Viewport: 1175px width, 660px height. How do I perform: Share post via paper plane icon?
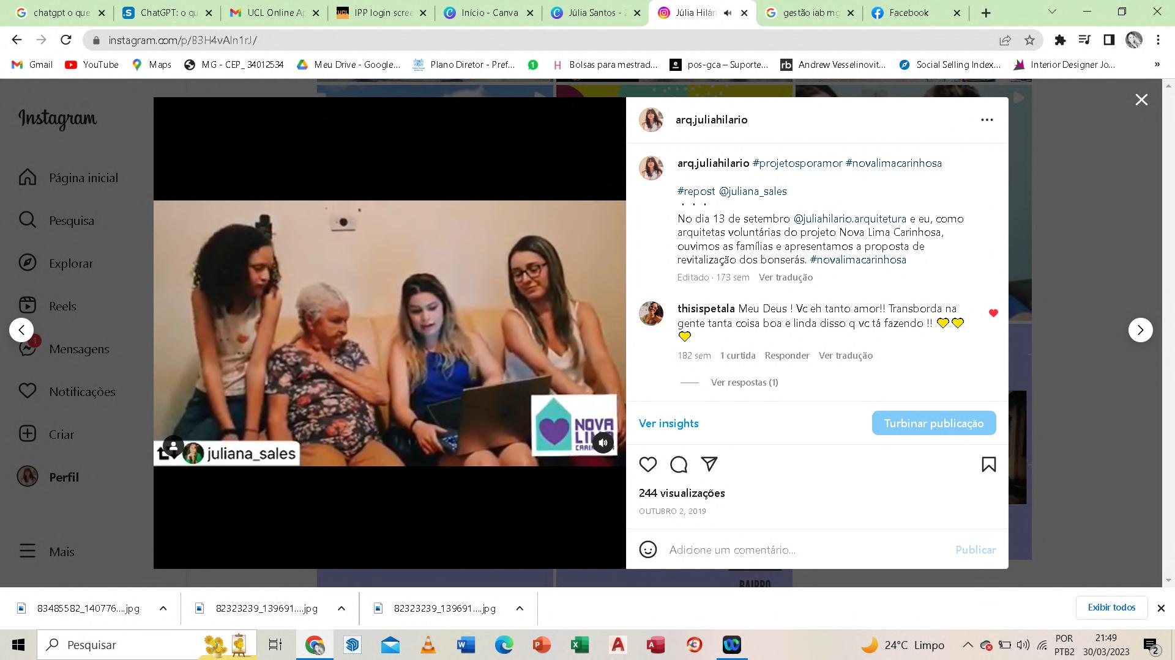pos(709,464)
